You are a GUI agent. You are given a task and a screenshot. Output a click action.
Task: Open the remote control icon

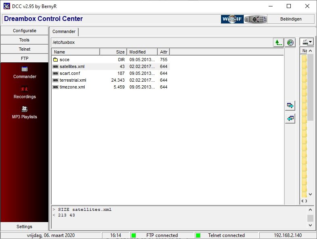coord(256,19)
